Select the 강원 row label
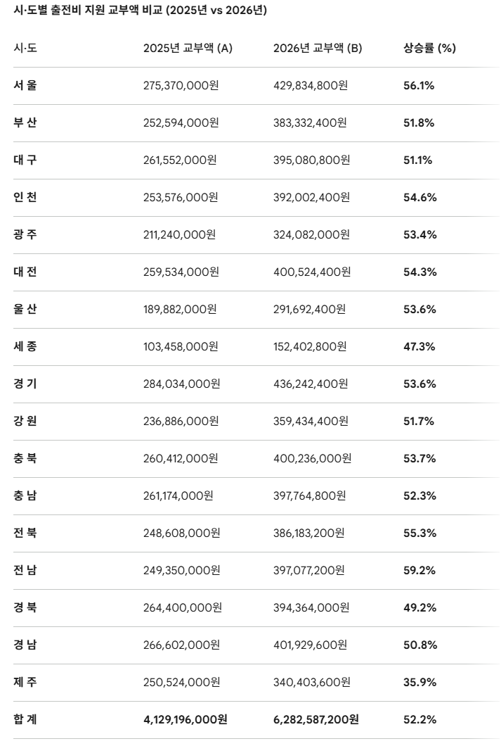 coord(25,421)
